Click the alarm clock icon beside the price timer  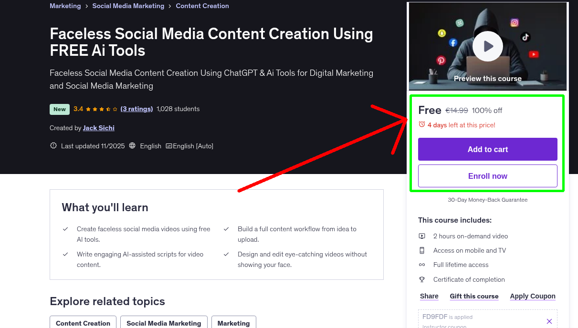pos(421,124)
